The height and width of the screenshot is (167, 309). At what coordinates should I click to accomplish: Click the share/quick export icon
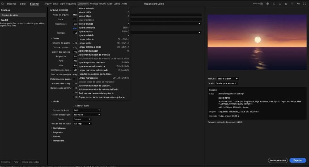coord(280,4)
